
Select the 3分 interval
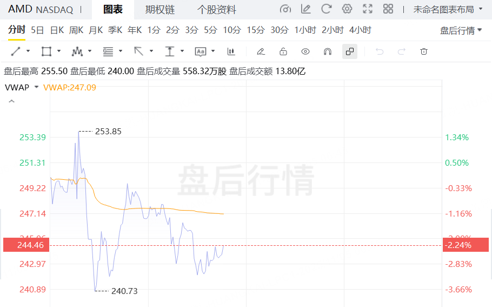pyautogui.click(x=191, y=30)
